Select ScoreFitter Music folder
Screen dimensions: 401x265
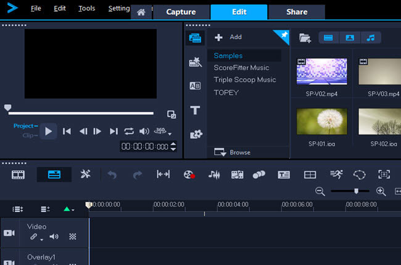pyautogui.click(x=241, y=68)
